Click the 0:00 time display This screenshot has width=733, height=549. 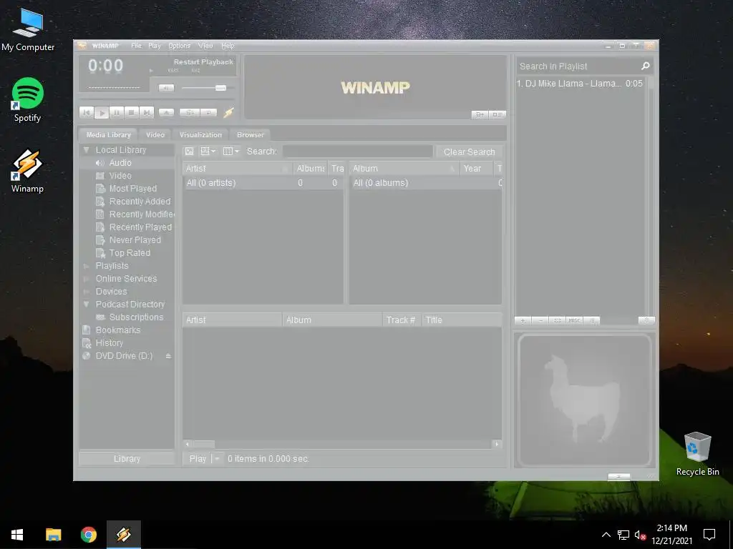106,66
